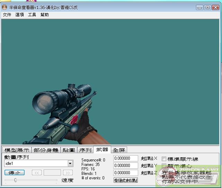Screen dimensions: 222x188
Task: Switch to the 貼圖 tab
Action: point(69,150)
